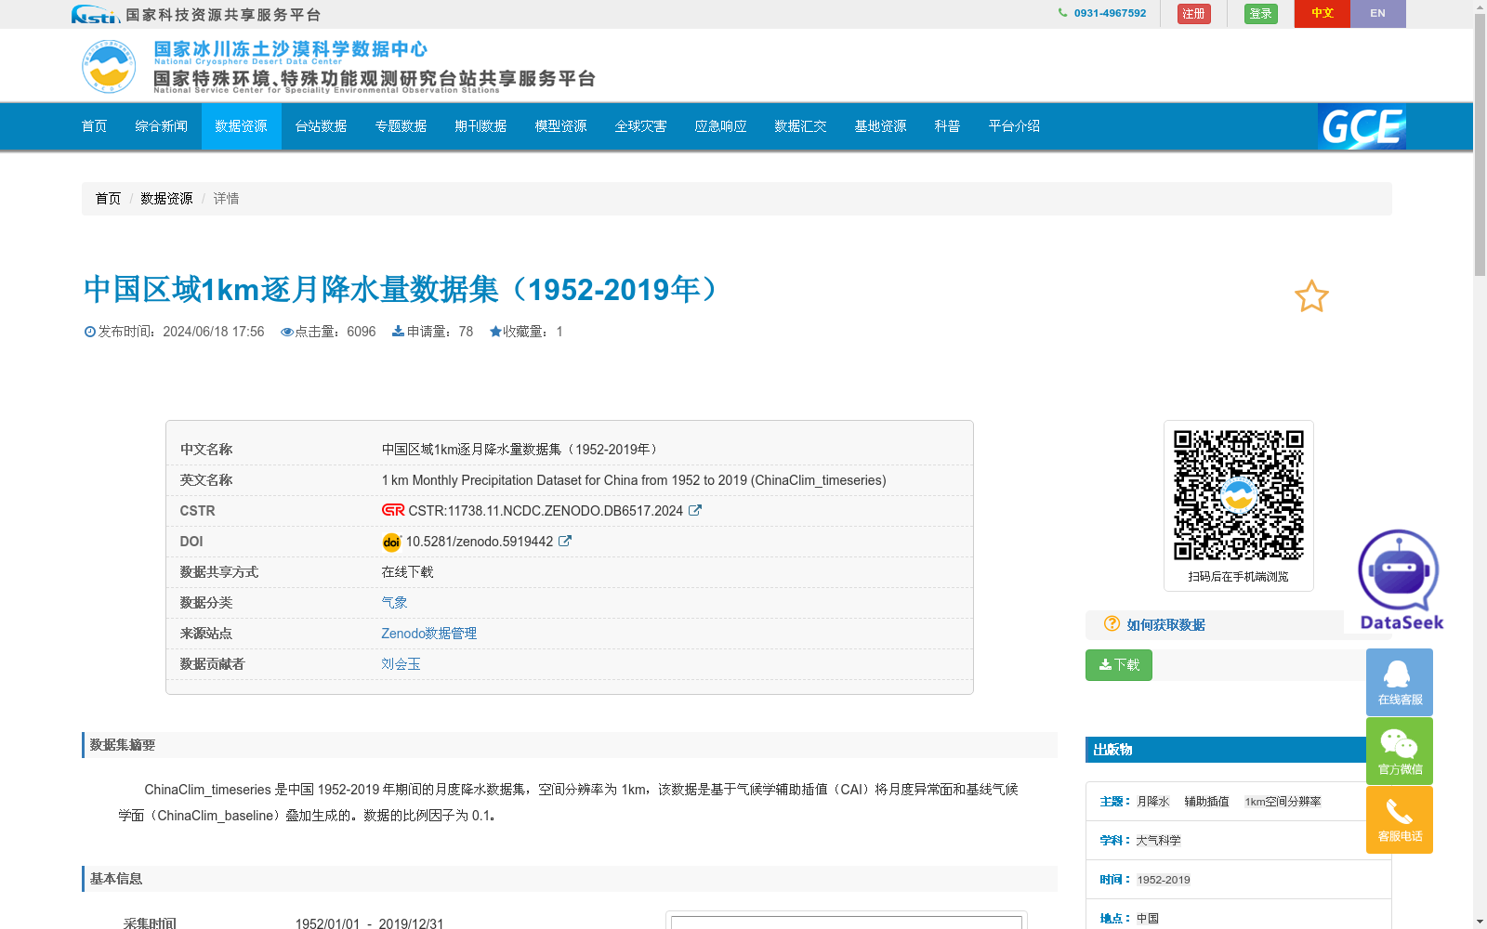Open 专题数据 menu
The height and width of the screenshot is (929, 1487).
pyautogui.click(x=401, y=126)
